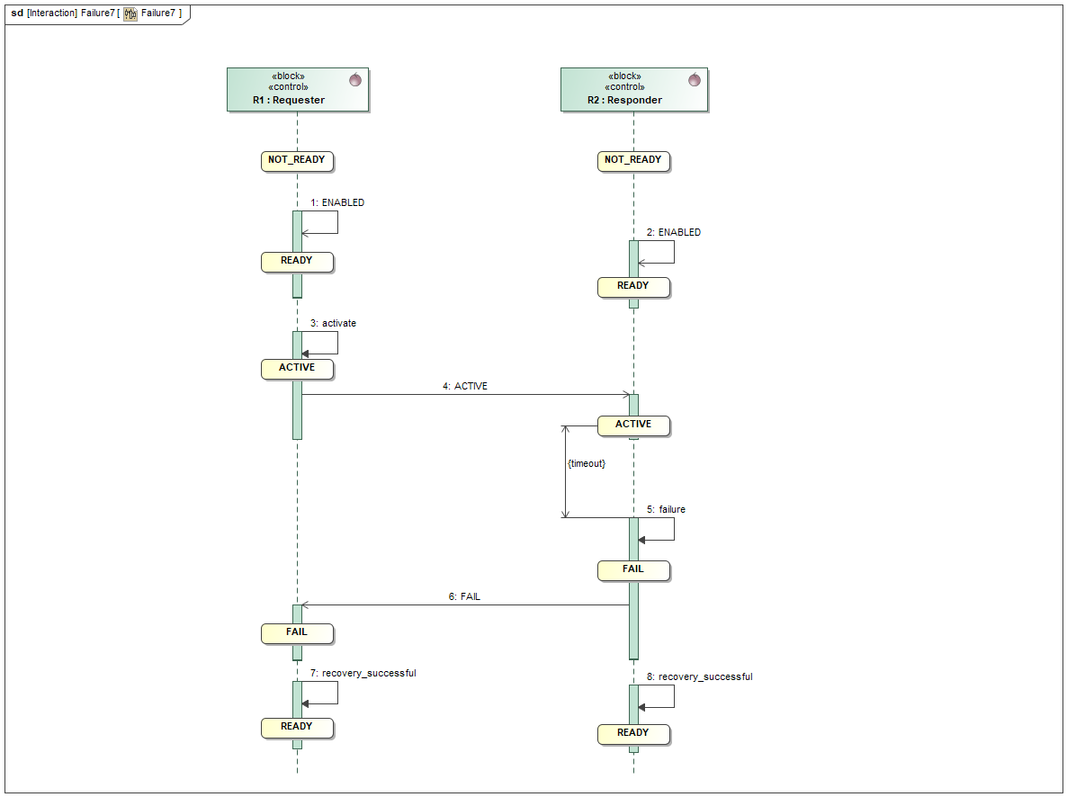Click the FAIL state on Requester lifeline

pos(297,633)
